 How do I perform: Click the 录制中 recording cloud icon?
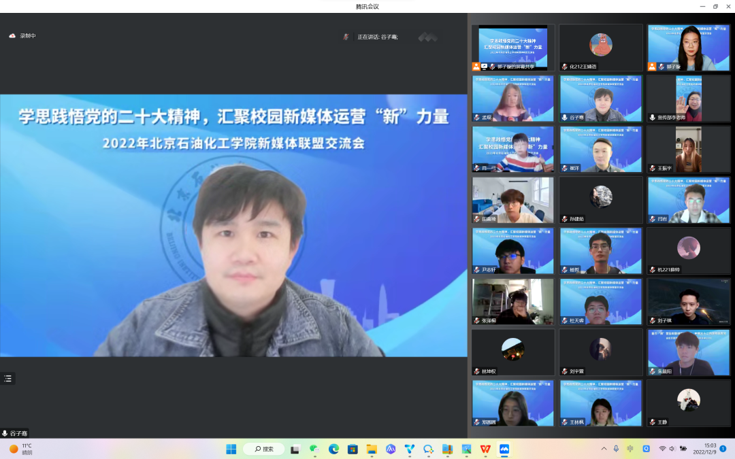pyautogui.click(x=12, y=36)
